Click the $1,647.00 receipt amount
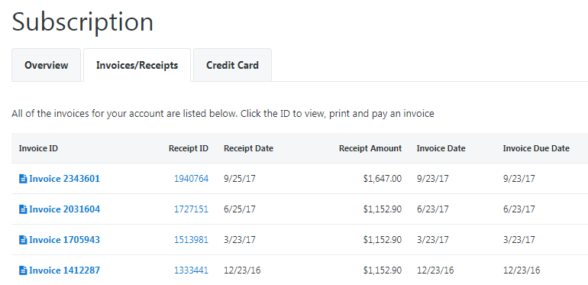588x285 pixels. (383, 179)
